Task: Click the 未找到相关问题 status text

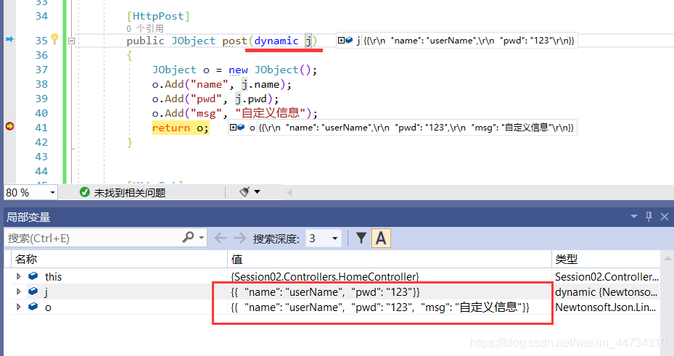Action: tap(130, 193)
